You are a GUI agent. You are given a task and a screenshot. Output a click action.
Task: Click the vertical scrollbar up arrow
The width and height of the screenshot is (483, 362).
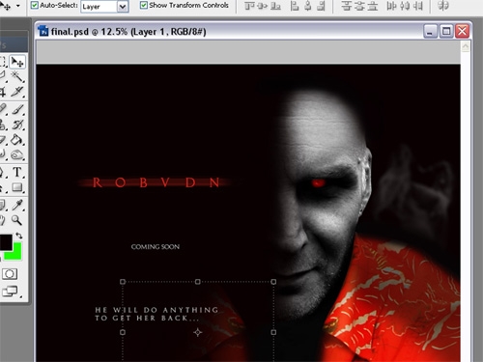pyautogui.click(x=466, y=47)
